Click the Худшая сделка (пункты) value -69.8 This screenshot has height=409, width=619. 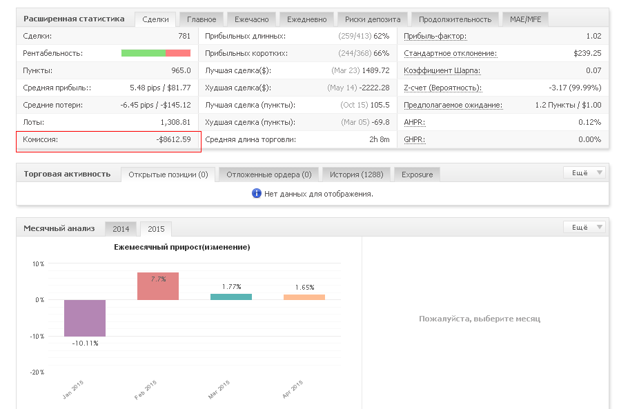380,122
